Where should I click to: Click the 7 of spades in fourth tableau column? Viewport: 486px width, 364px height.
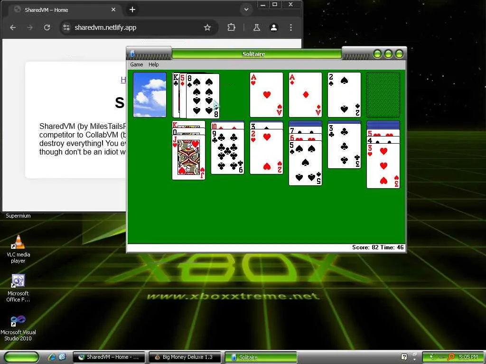click(305, 131)
